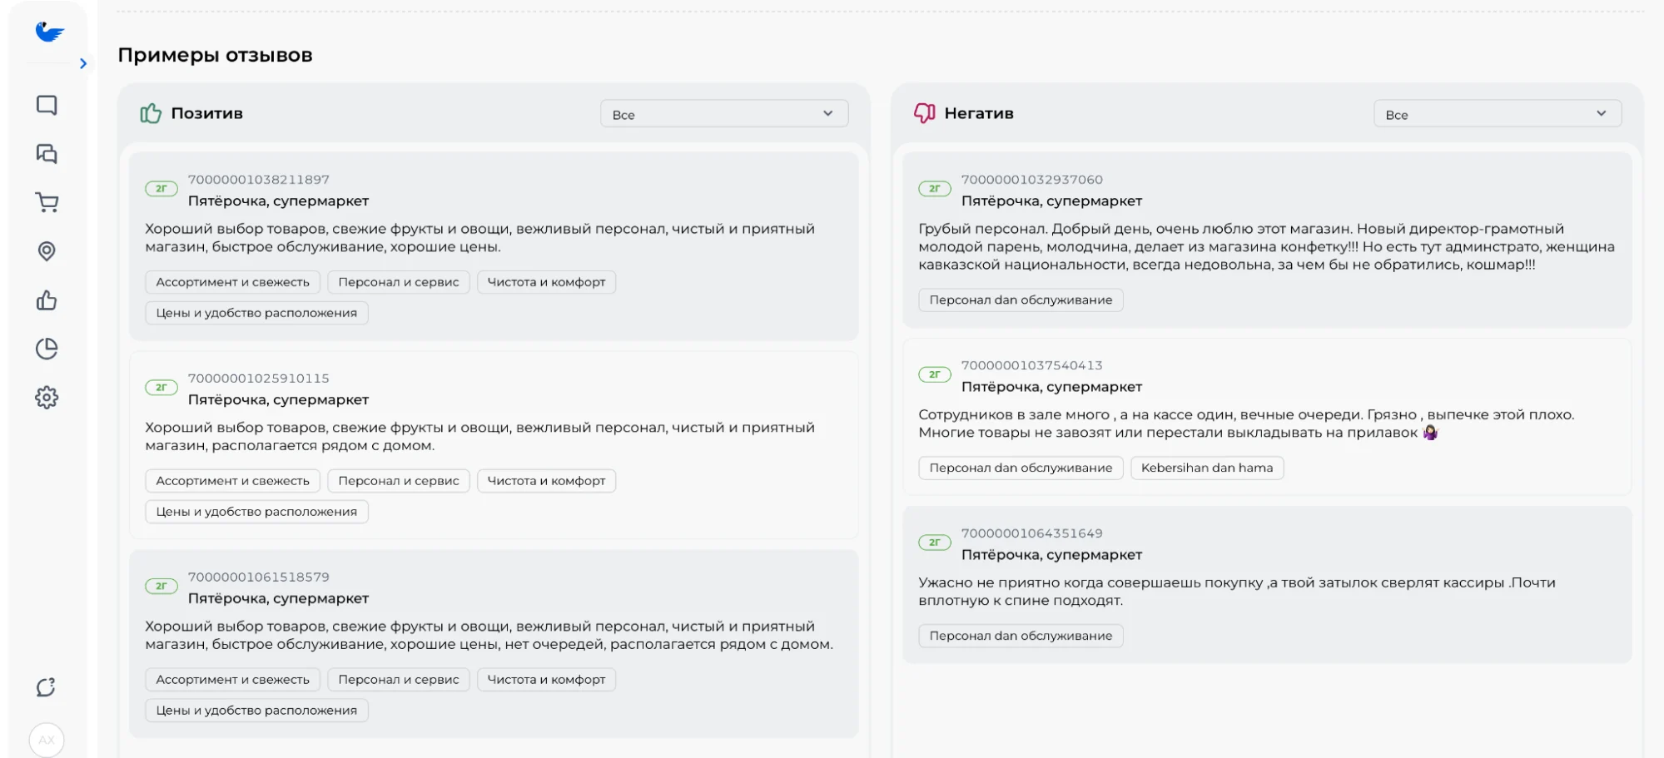Open the pie chart analytics sidebar icon
Screen dimensions: 1664x758
point(47,349)
